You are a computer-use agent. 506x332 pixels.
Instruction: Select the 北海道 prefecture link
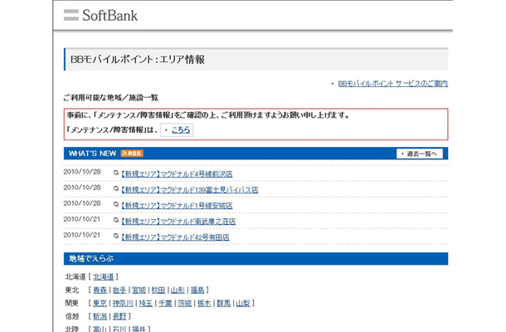pos(103,277)
